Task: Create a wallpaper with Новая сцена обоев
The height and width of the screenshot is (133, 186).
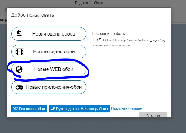Action: [49, 34]
